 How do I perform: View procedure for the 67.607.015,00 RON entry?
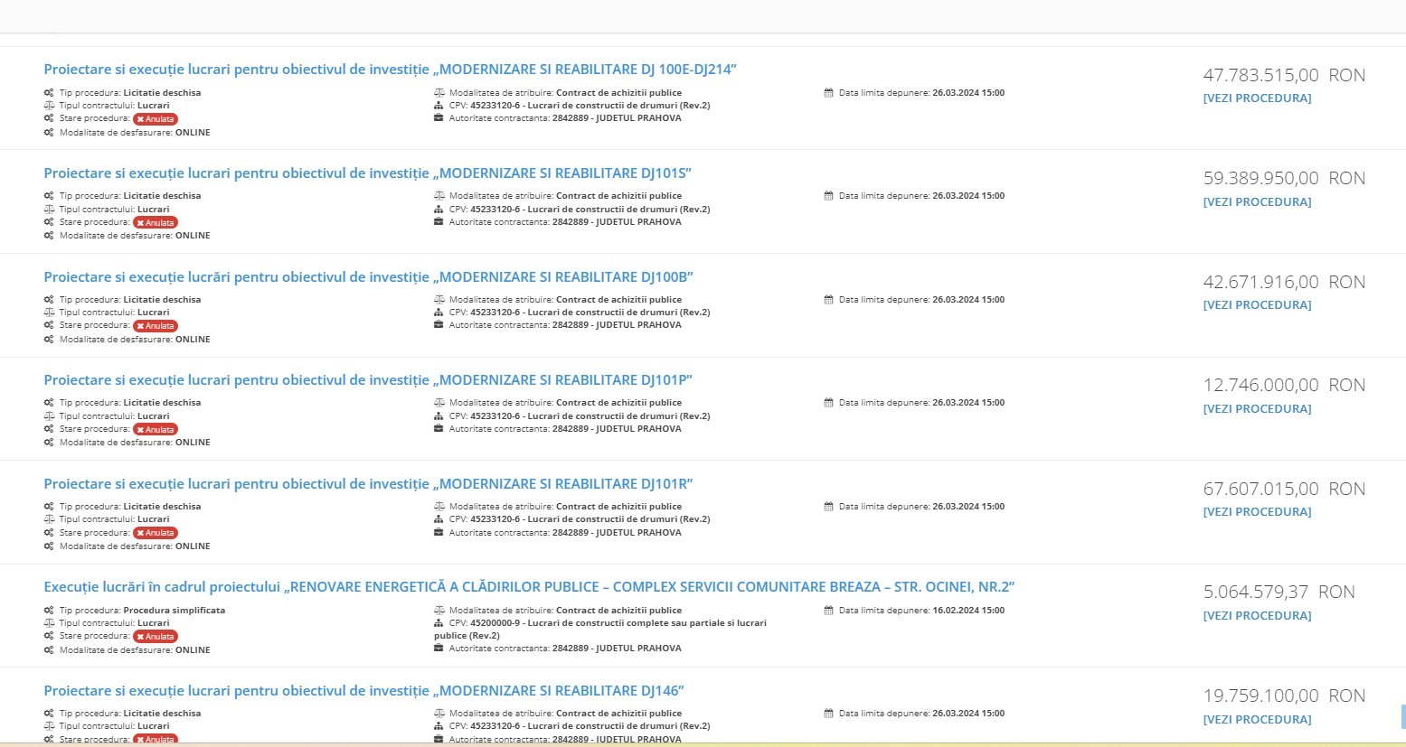click(x=1256, y=512)
